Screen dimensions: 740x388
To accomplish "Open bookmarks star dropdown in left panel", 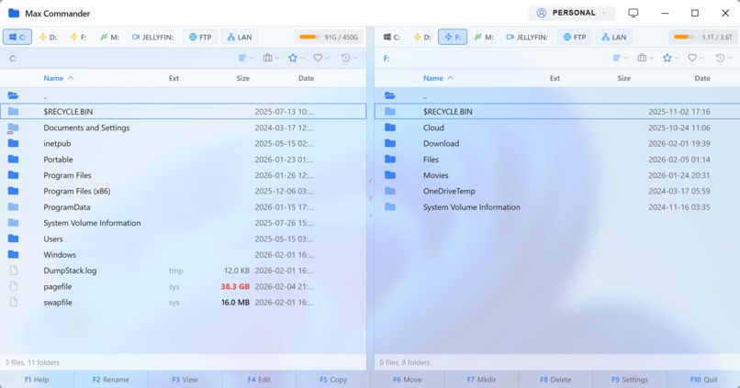I will (296, 58).
